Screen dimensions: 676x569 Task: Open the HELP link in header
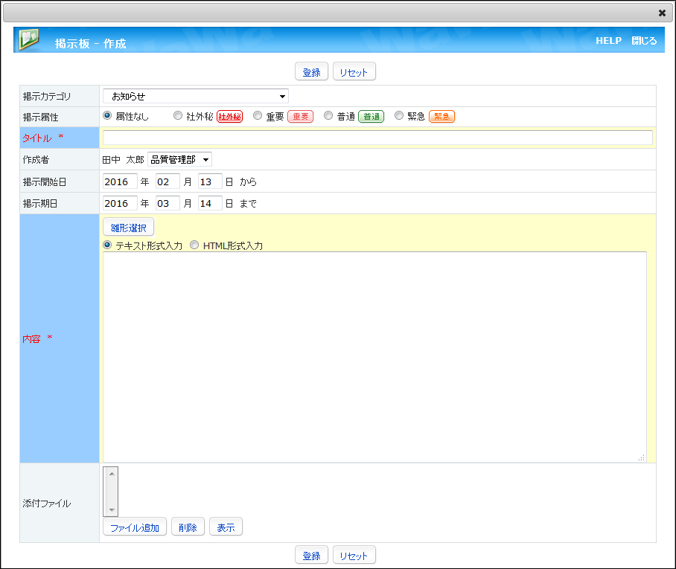[x=608, y=41]
